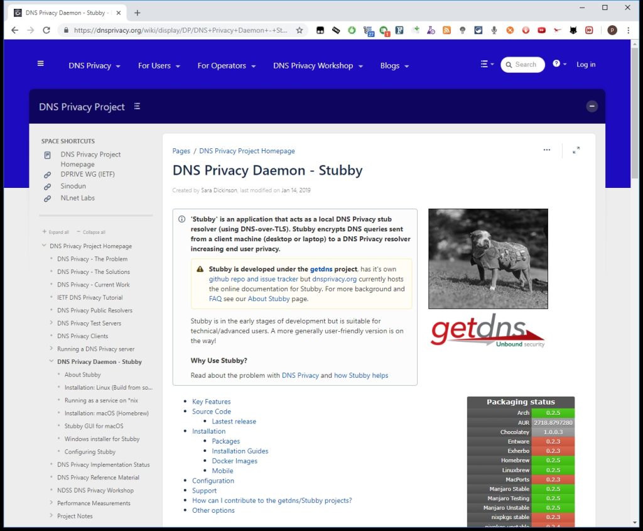
Task: Reload the page with the refresh icon
Action: tap(46, 30)
